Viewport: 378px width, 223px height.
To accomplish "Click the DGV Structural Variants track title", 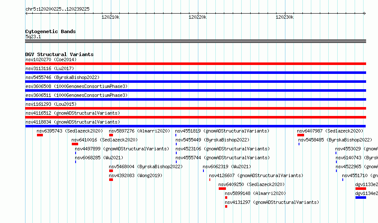I will point(59,54).
